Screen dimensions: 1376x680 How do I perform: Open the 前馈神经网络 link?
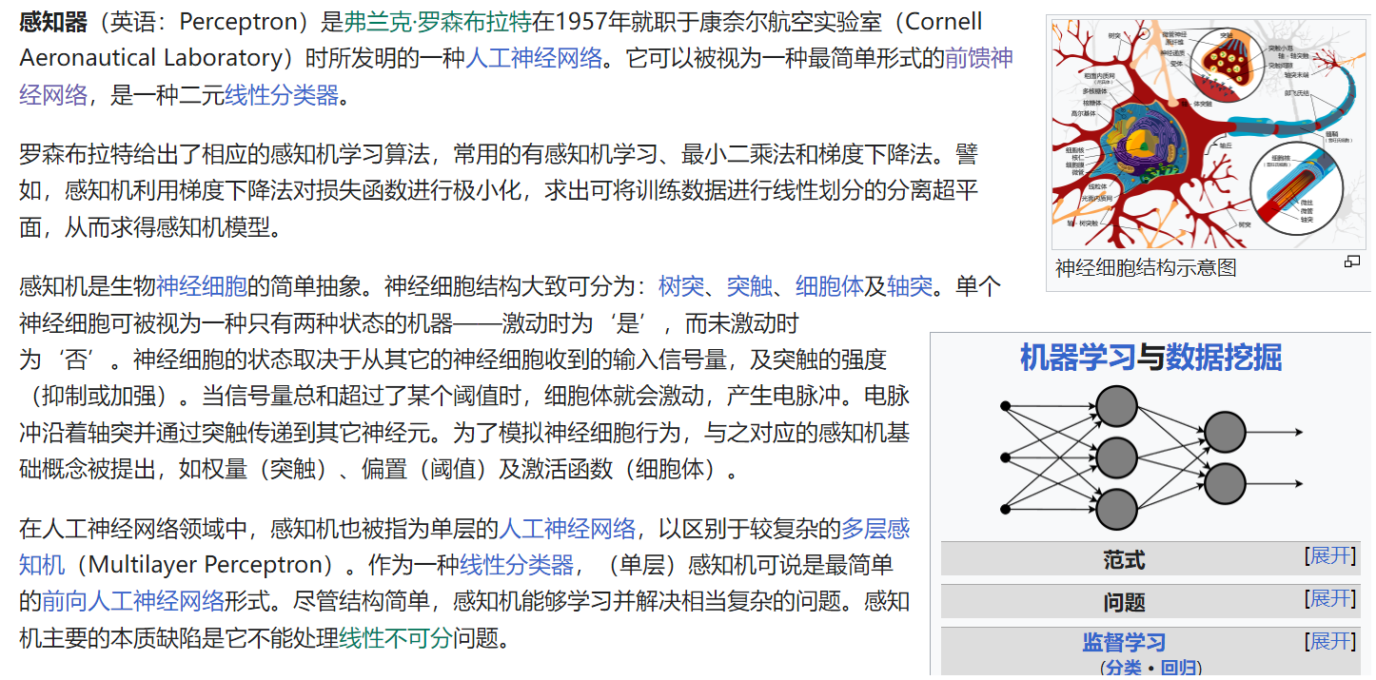pyautogui.click(x=978, y=58)
